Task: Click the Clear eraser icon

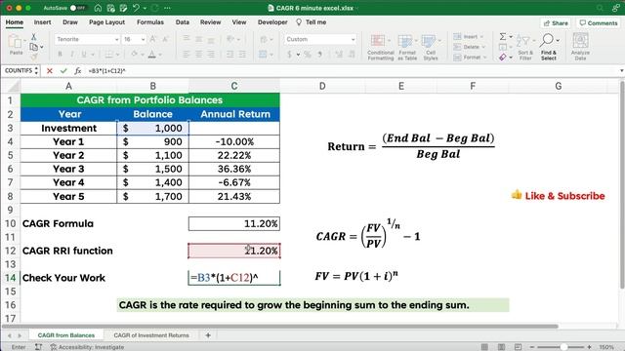Action: point(503,58)
